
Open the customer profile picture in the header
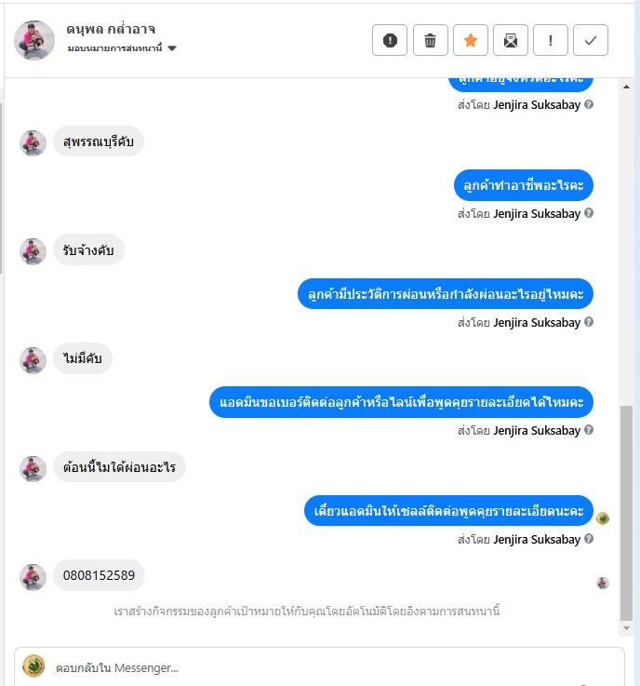(x=34, y=40)
